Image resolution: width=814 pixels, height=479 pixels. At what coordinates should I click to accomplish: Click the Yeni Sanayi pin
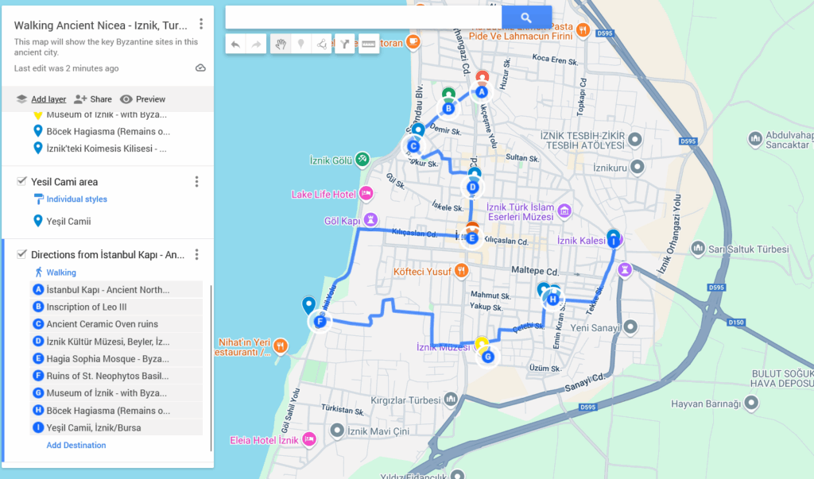coord(630,327)
